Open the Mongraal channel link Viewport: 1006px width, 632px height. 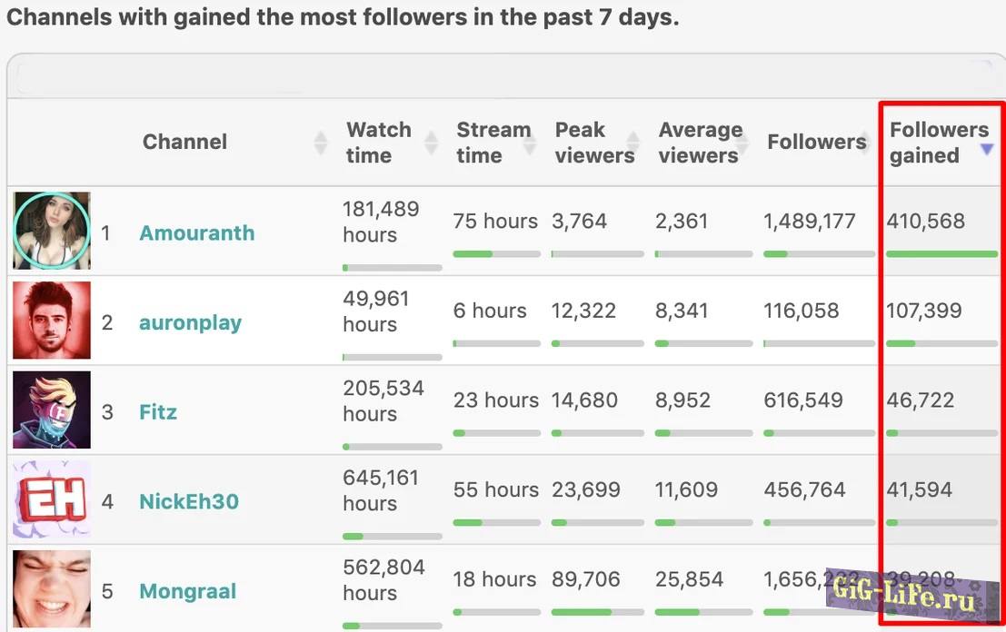(x=187, y=592)
